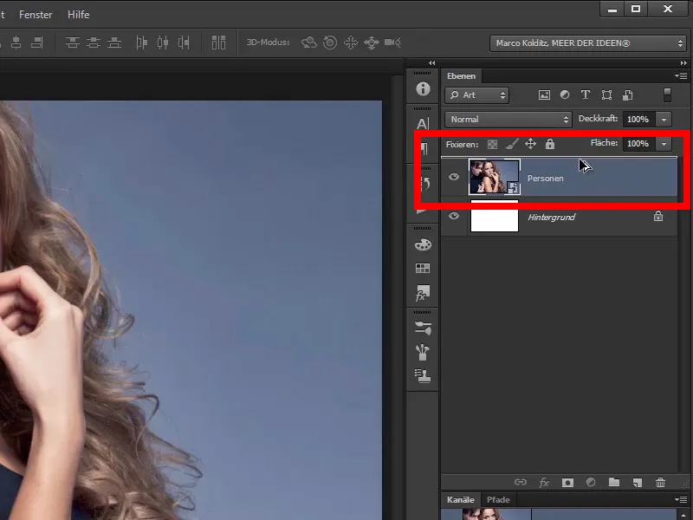The width and height of the screenshot is (693, 520).
Task: Select the Ebenen tab
Action: click(461, 76)
